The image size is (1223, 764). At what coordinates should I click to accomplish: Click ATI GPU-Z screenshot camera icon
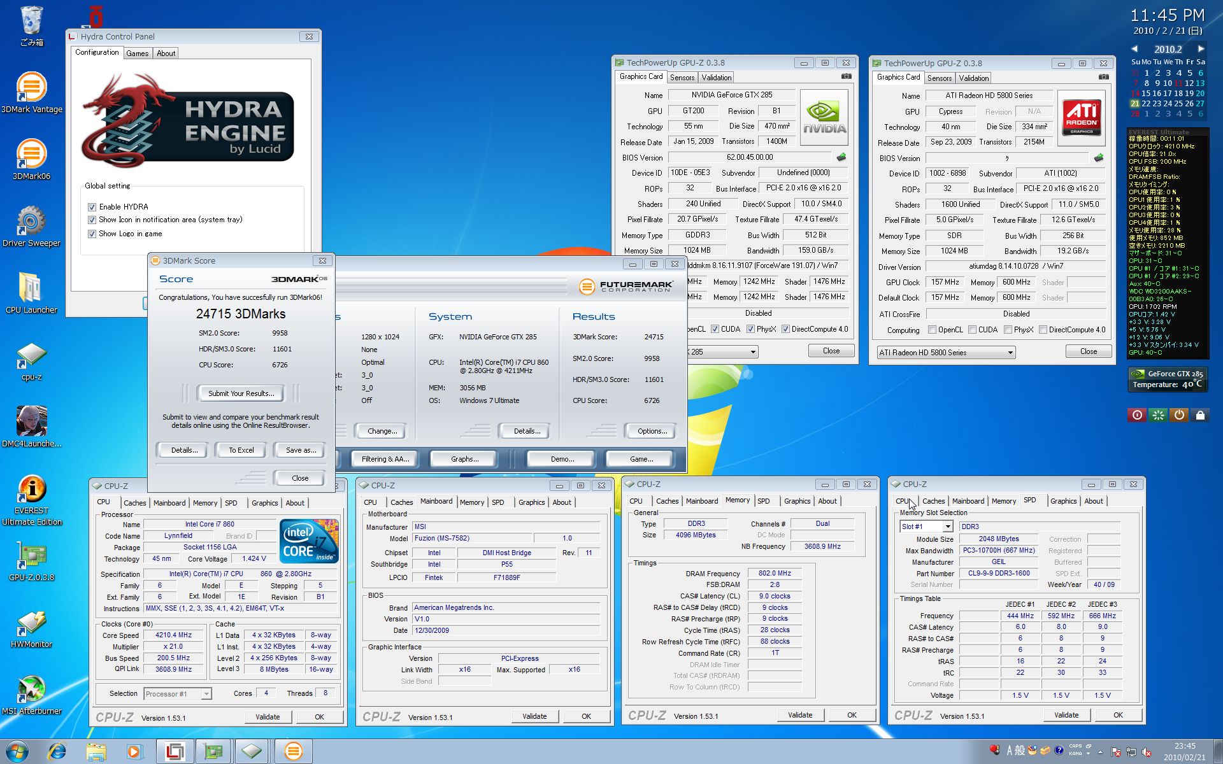click(1103, 77)
